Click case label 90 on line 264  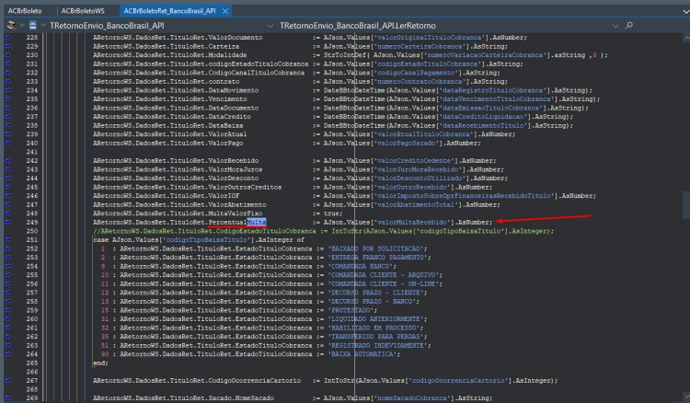[105, 354]
